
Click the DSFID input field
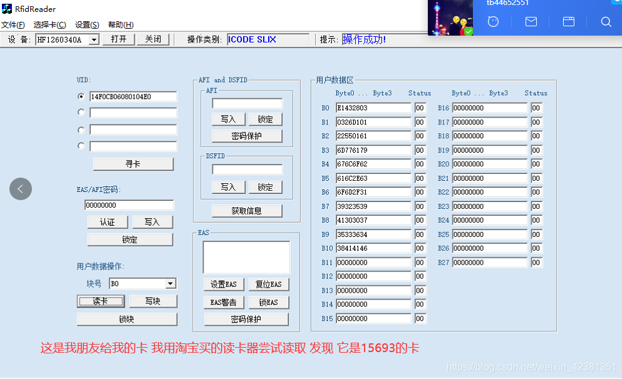point(247,169)
